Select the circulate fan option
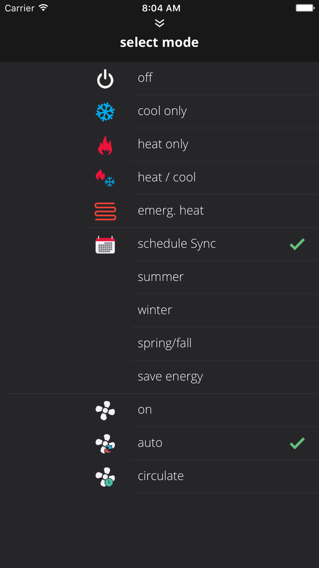319x568 pixels. (x=161, y=476)
